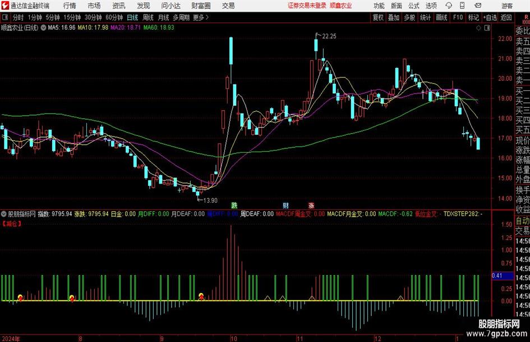Image resolution: width=530 pixels, height=342 pixels.
Task: Click the 叠加 overlay button
Action: pyautogui.click(x=394, y=17)
